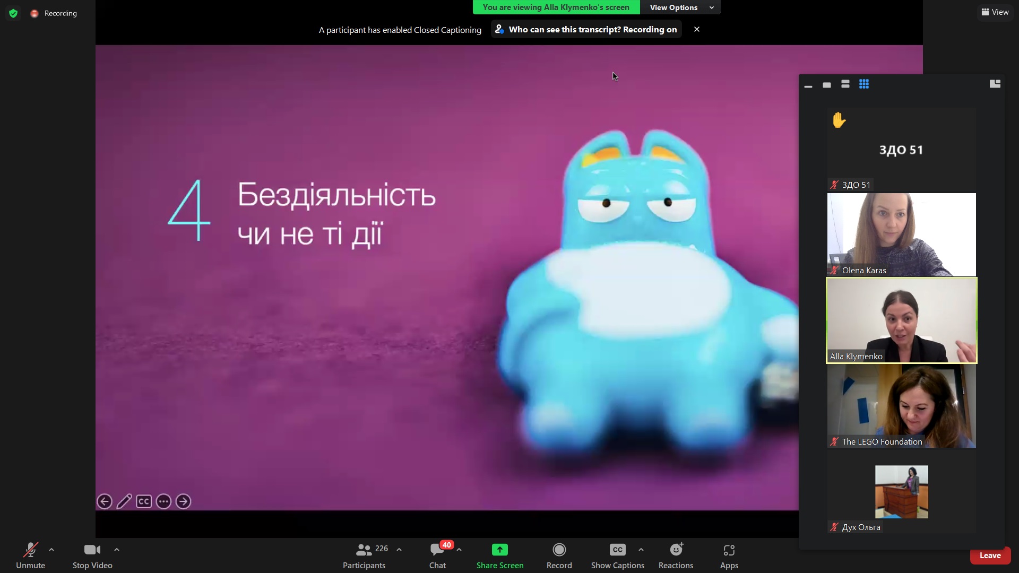Viewport: 1019px width, 573px height.
Task: Toggle Show Captions CC button
Action: click(617, 550)
